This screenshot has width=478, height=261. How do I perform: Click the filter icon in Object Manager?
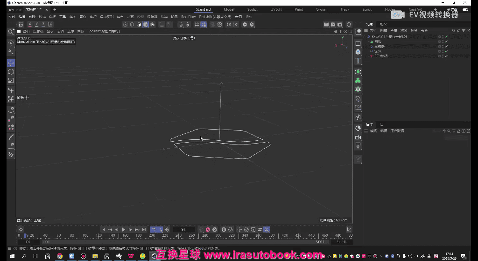[x=464, y=30]
